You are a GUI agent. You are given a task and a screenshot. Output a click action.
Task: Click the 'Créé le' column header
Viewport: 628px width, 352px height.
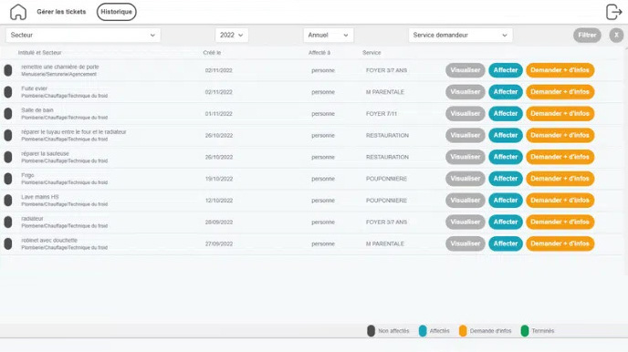point(212,53)
